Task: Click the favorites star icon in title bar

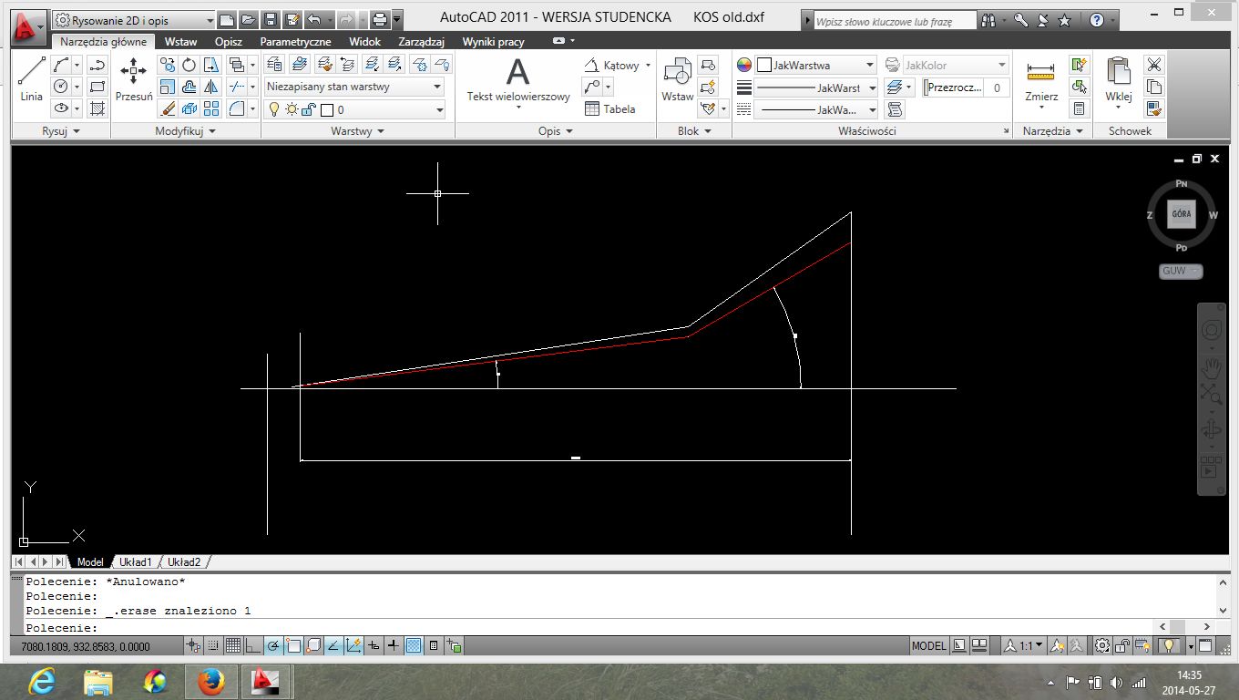Action: point(1062,20)
